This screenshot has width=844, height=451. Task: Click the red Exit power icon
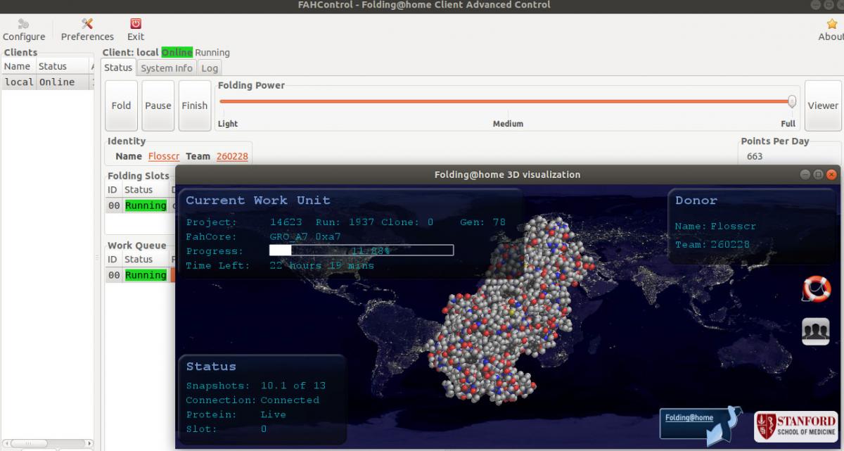136,24
